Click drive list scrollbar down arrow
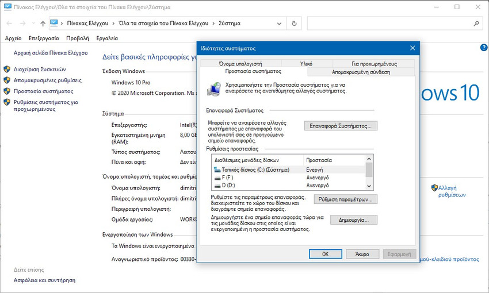Viewport: 489px width, 293px height. [369, 186]
